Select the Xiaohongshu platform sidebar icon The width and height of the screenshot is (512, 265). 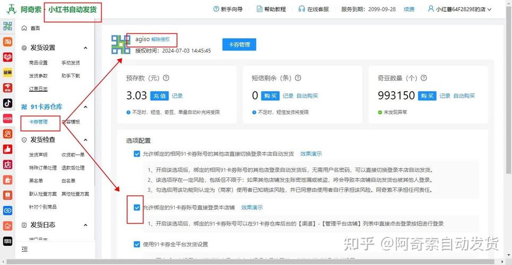[x=7, y=118]
